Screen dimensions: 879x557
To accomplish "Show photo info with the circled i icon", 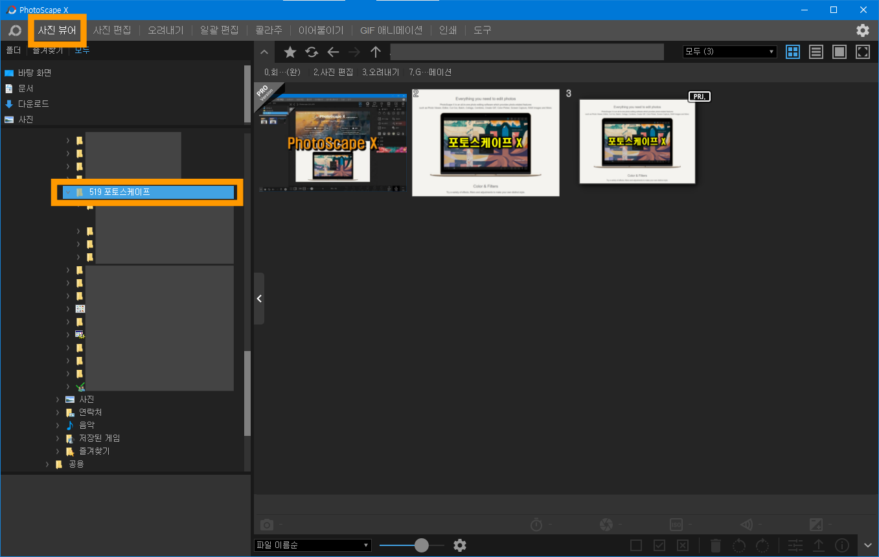I will coord(842,545).
